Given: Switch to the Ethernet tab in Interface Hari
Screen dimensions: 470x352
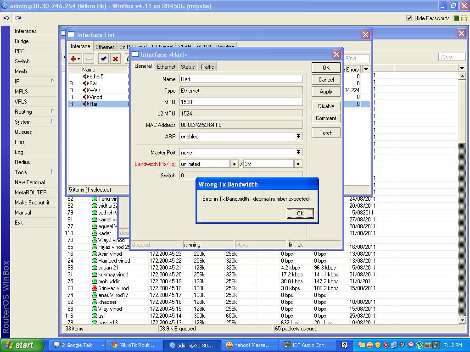Looking at the screenshot, I should tap(166, 67).
